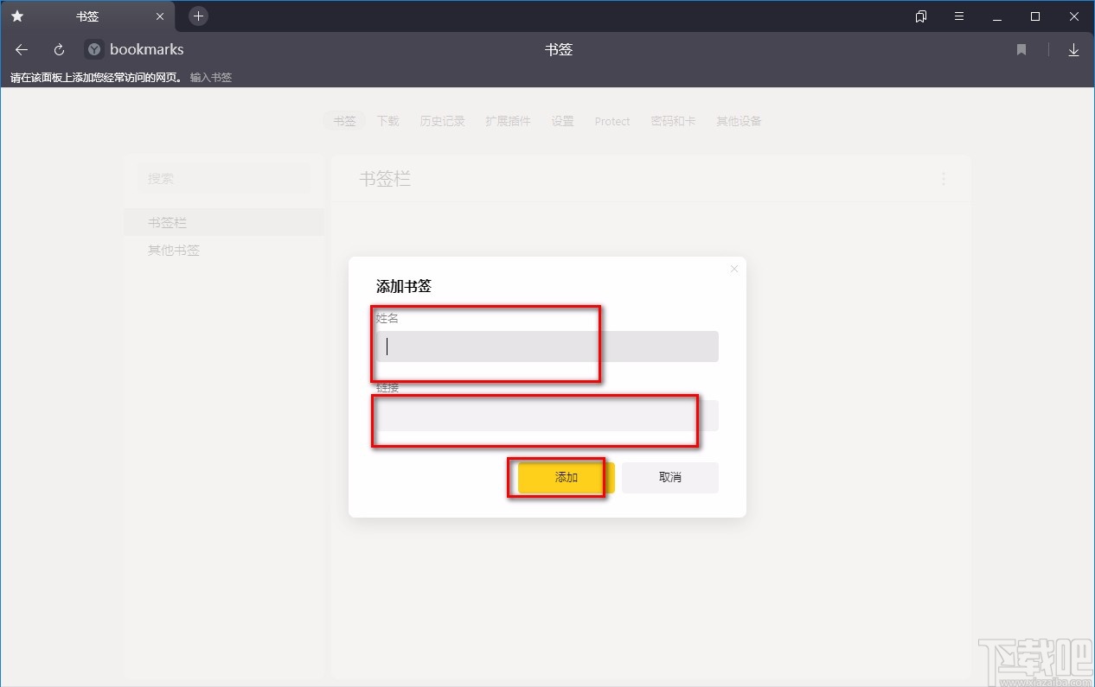Click the tab overview icon near window controls

pos(920,16)
